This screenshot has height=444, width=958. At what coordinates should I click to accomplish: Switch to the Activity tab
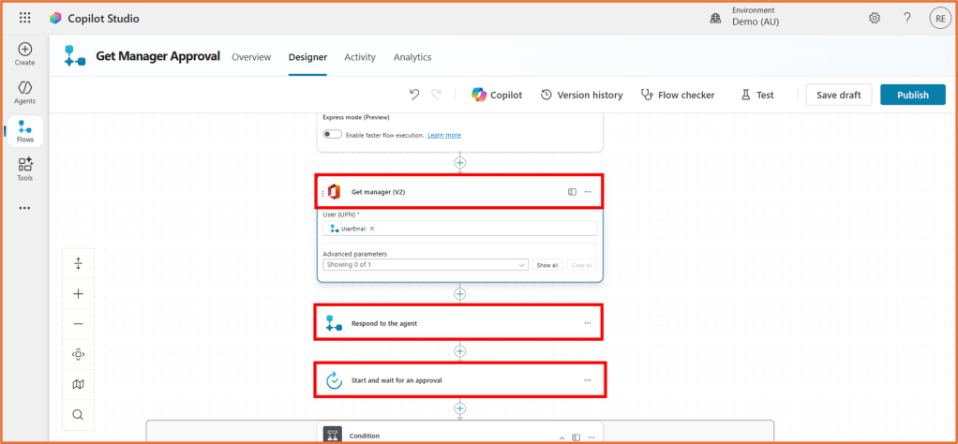point(360,57)
